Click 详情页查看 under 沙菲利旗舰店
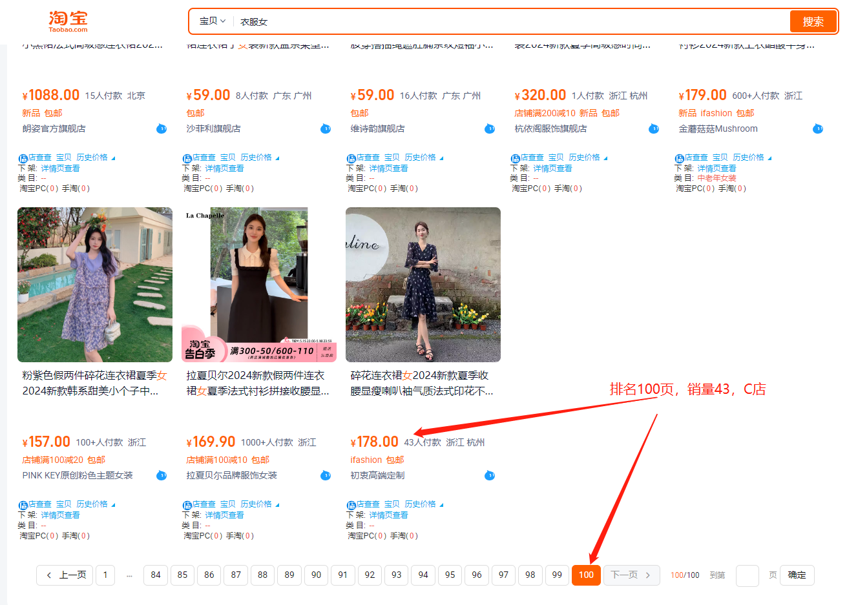This screenshot has height=605, width=847. click(x=225, y=169)
